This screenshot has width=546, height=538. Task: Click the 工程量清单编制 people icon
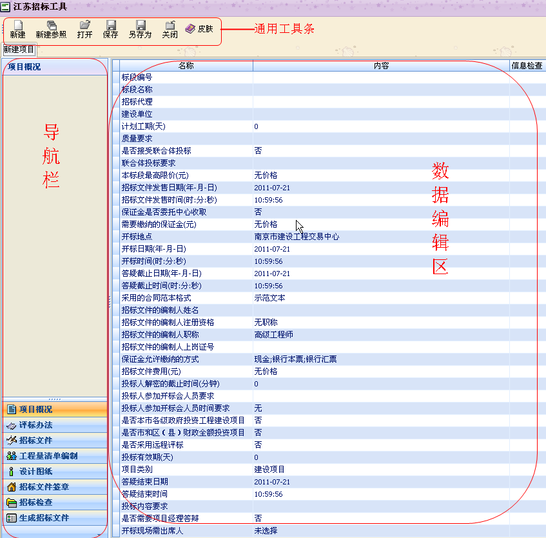pyautogui.click(x=12, y=456)
